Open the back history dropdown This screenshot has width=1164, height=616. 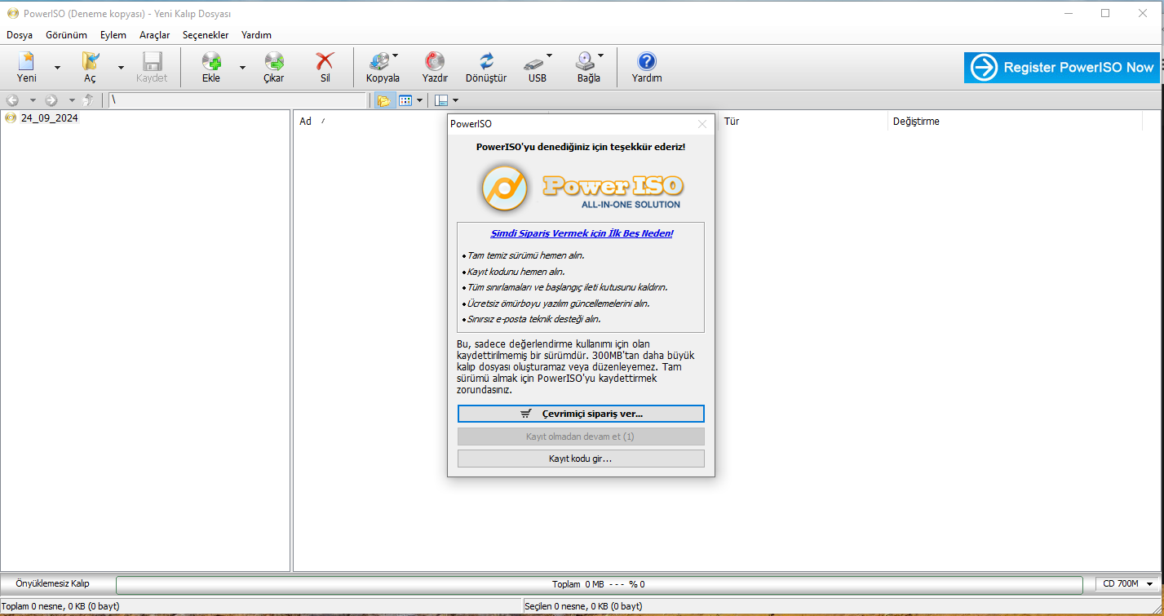[x=33, y=100]
